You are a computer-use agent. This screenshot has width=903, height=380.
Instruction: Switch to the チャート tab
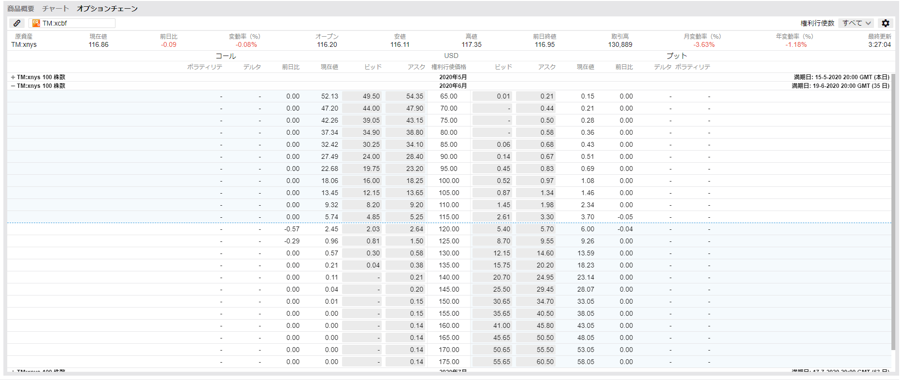pyautogui.click(x=56, y=9)
